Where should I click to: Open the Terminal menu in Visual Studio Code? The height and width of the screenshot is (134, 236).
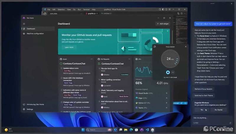(86, 9)
